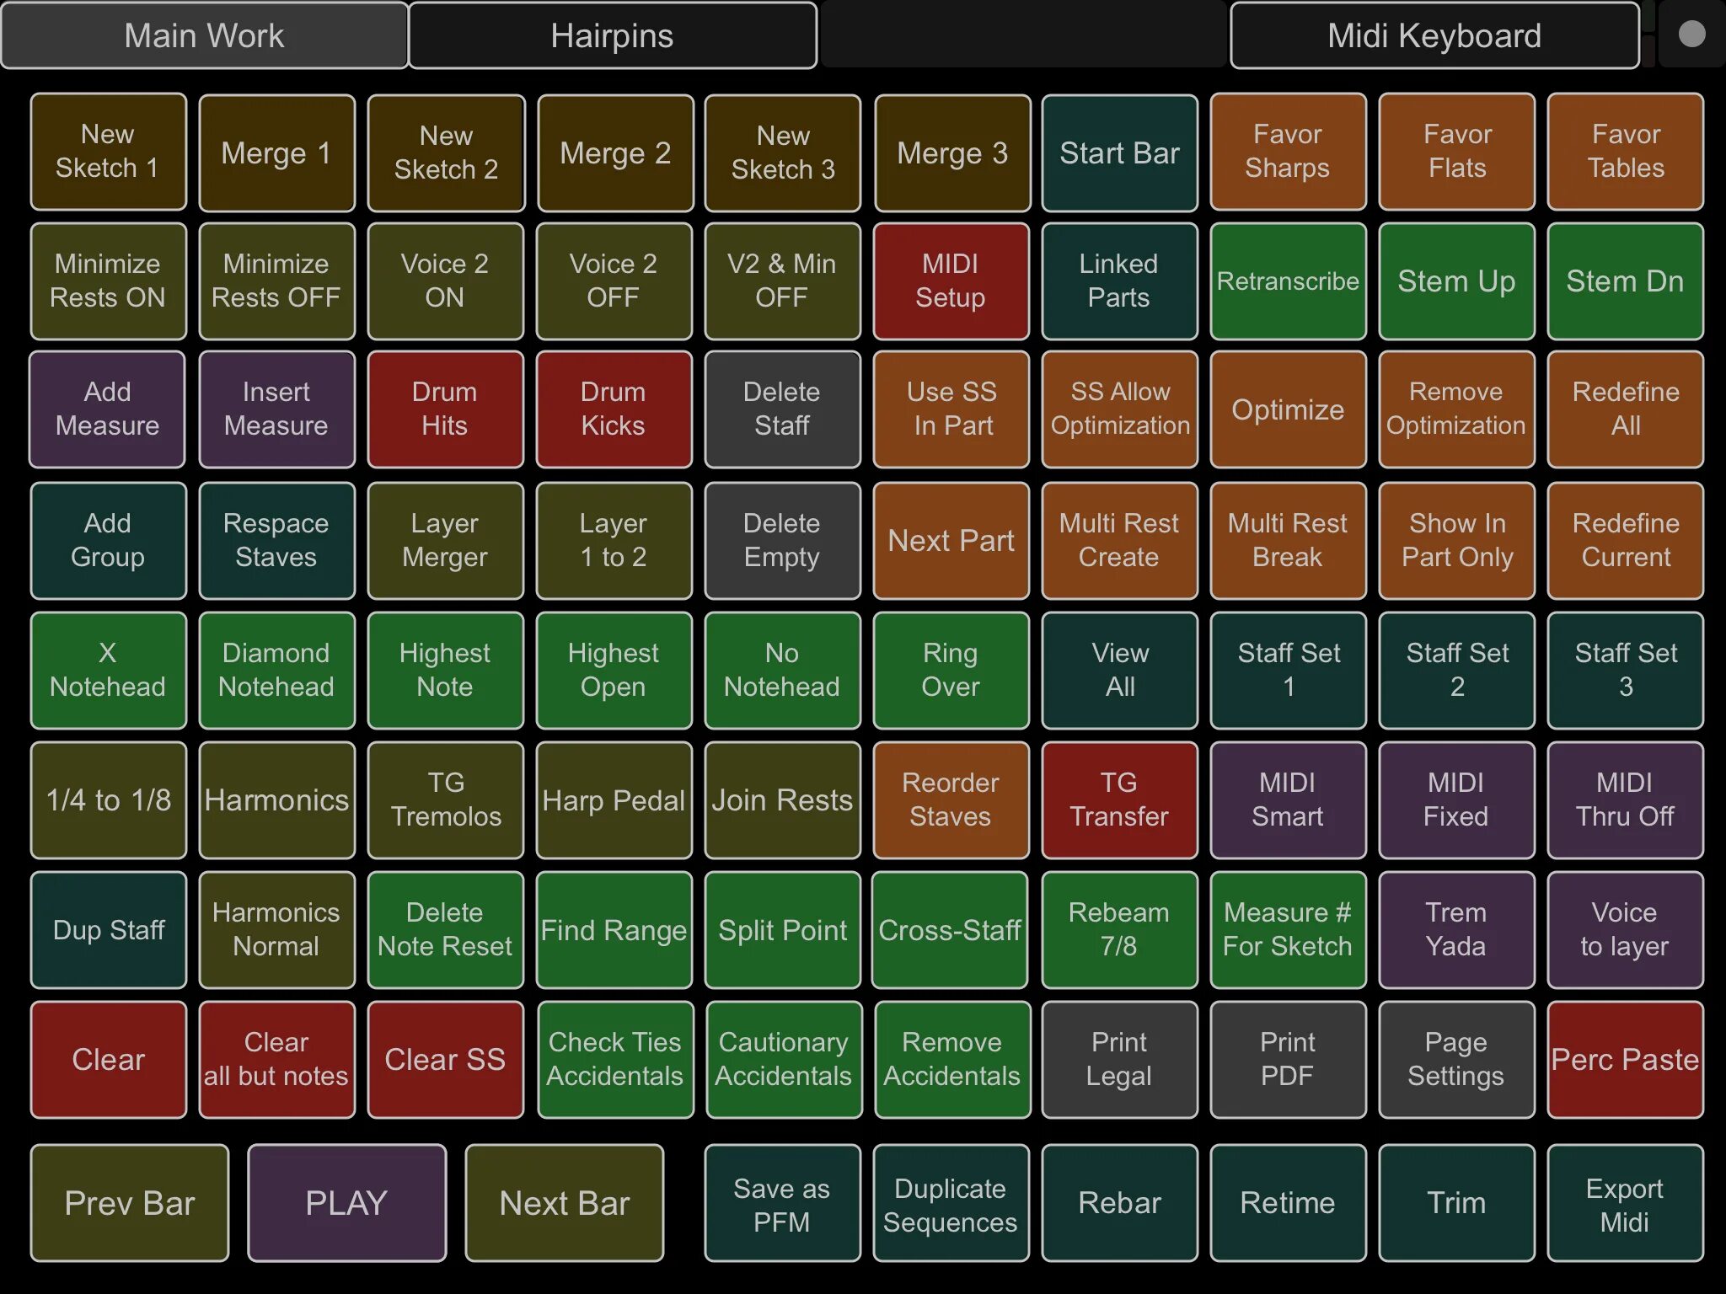Viewport: 1726px width, 1294px height.
Task: Click TG Transfer button
Action: [1119, 799]
